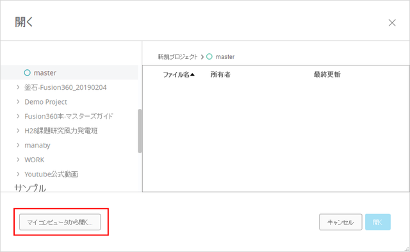Open the WORK project entry
Viewport: 410px width, 252px height.
(34, 160)
